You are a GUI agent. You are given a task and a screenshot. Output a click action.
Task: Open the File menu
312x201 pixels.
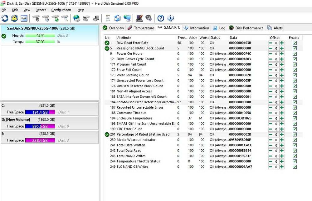4,10
